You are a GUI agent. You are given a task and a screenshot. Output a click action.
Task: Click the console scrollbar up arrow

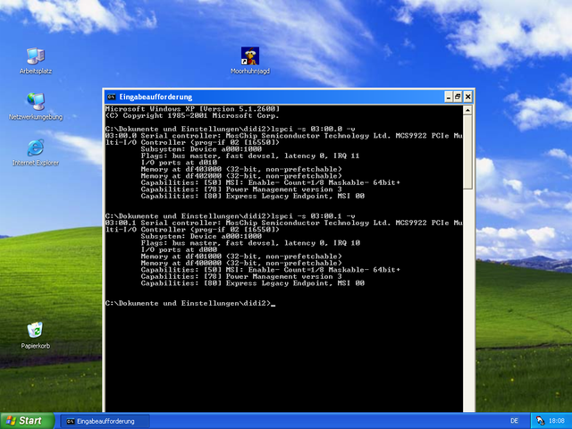(467, 110)
